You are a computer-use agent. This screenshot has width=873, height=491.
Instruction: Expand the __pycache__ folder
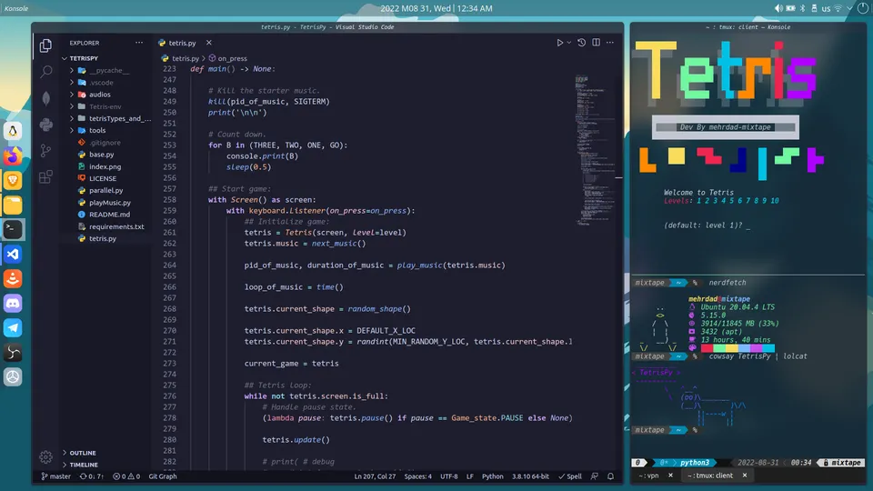tap(108, 70)
